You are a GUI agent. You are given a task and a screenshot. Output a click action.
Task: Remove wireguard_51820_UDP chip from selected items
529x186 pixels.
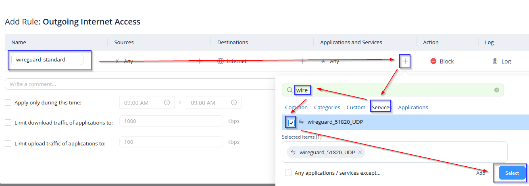(x=360, y=152)
